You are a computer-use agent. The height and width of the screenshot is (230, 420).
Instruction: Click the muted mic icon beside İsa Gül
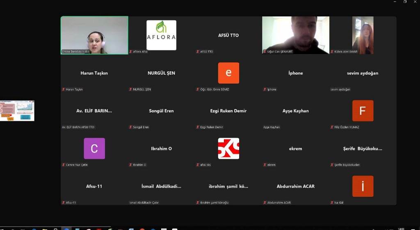332,203
